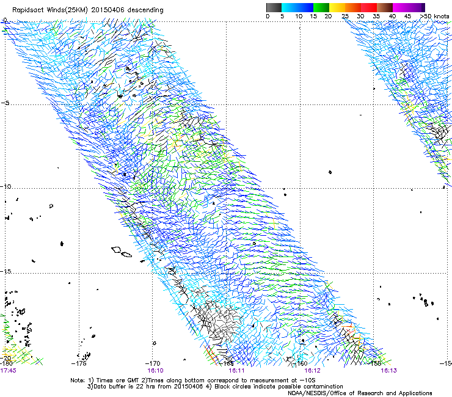
Task: Pick the green 15-20 knots legend swatch
Action: click(321, 7)
